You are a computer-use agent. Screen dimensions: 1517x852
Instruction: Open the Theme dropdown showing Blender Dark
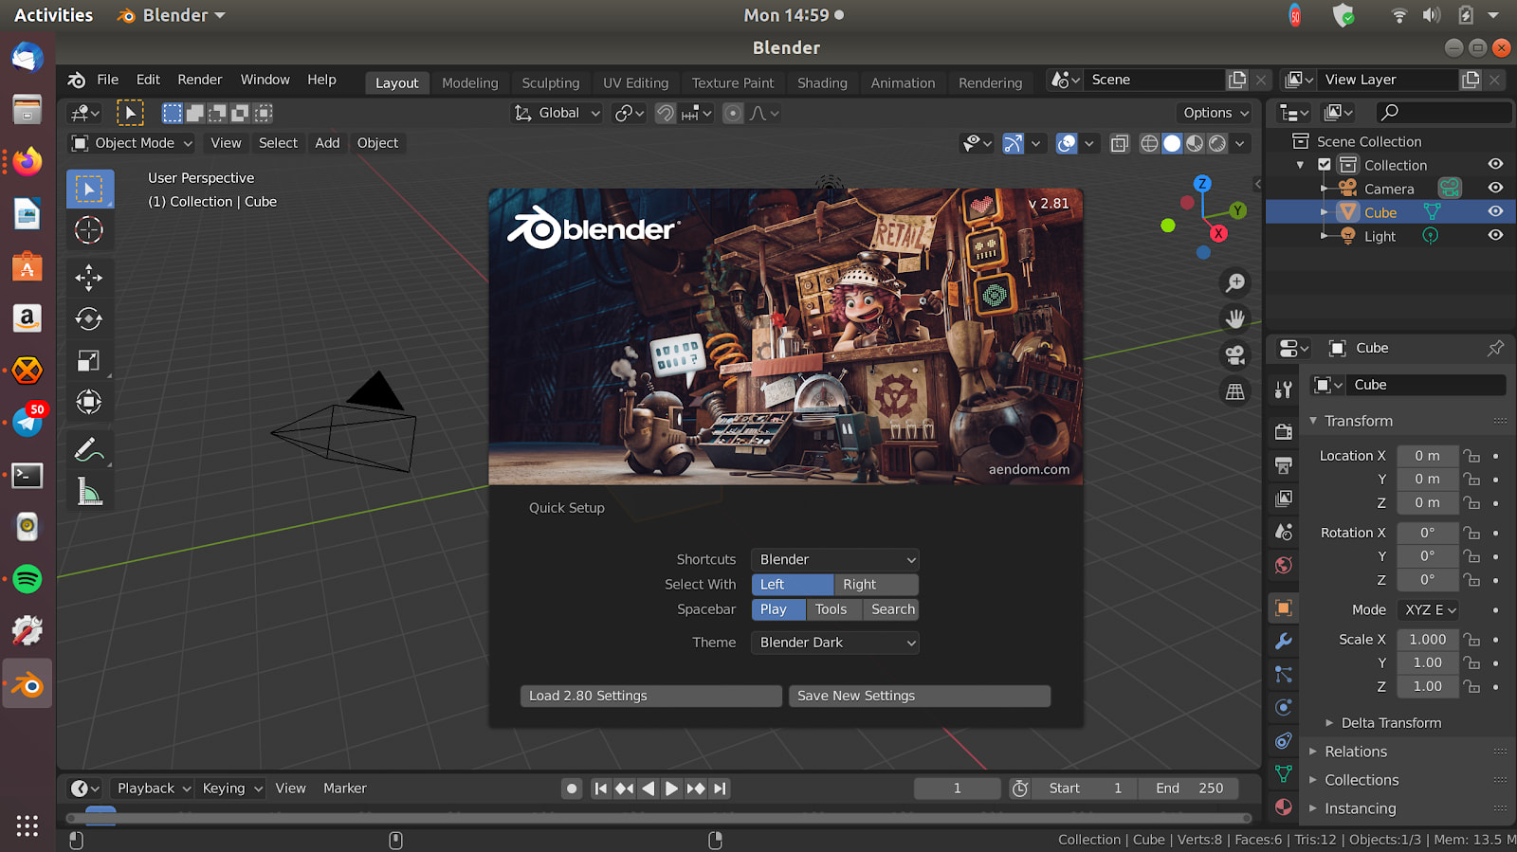(834, 643)
